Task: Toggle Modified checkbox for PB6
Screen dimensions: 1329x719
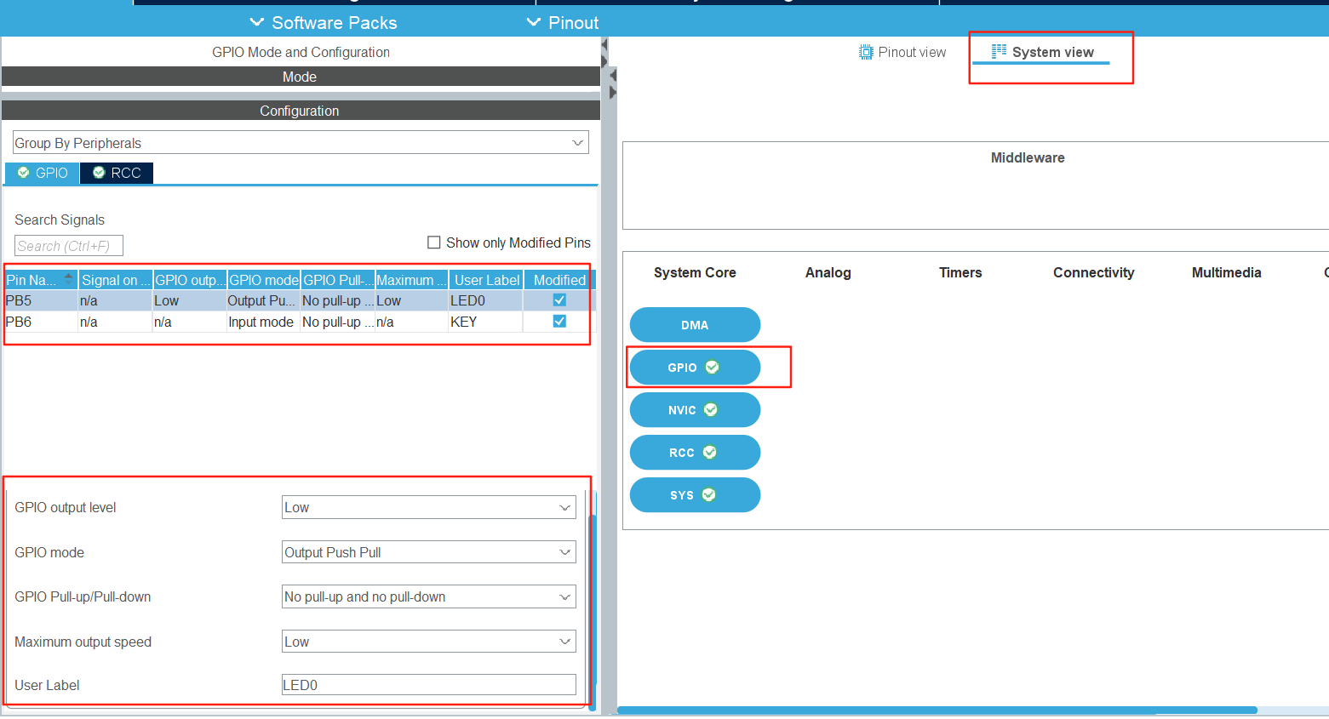Action: pyautogui.click(x=559, y=322)
